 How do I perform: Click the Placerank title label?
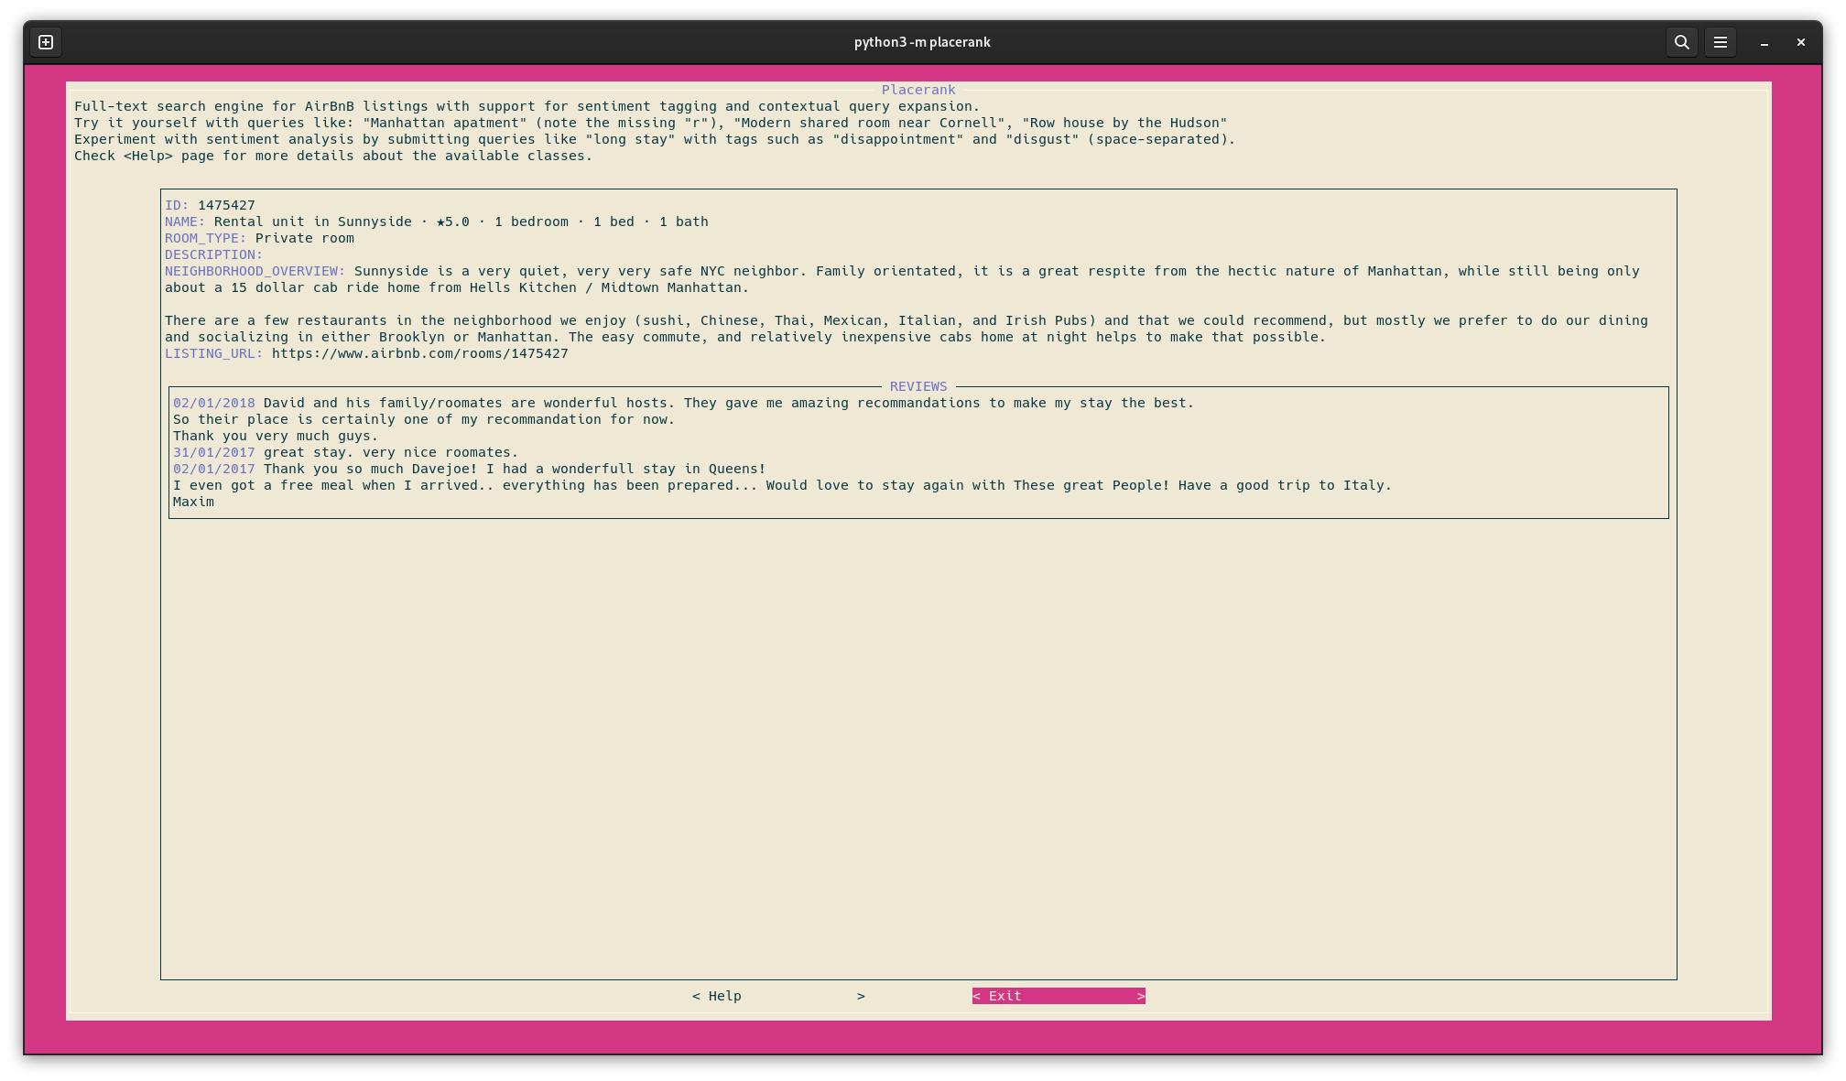coord(918,90)
